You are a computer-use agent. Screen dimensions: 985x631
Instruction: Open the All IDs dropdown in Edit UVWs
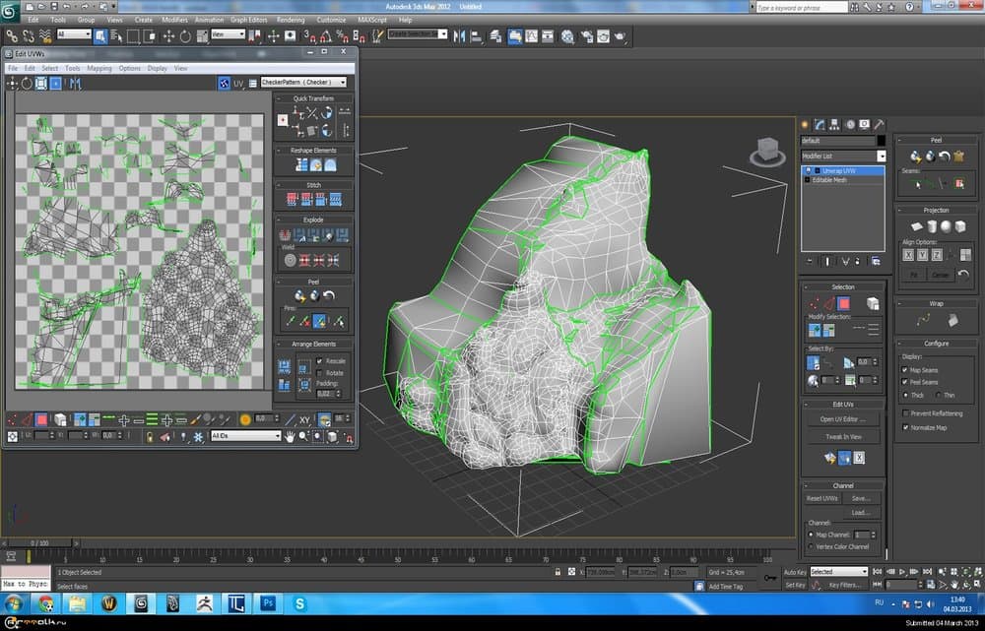246,436
